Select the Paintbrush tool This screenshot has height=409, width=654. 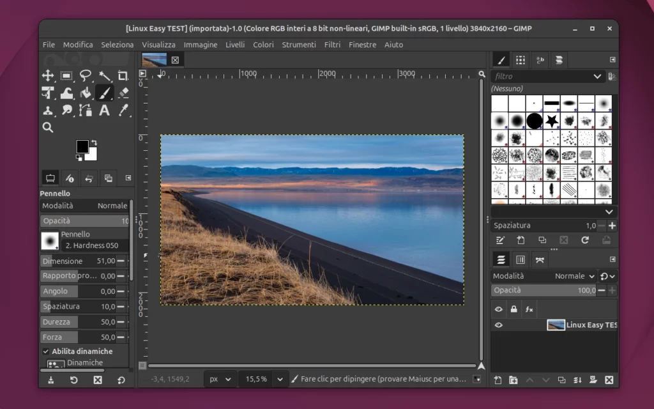[x=104, y=93]
